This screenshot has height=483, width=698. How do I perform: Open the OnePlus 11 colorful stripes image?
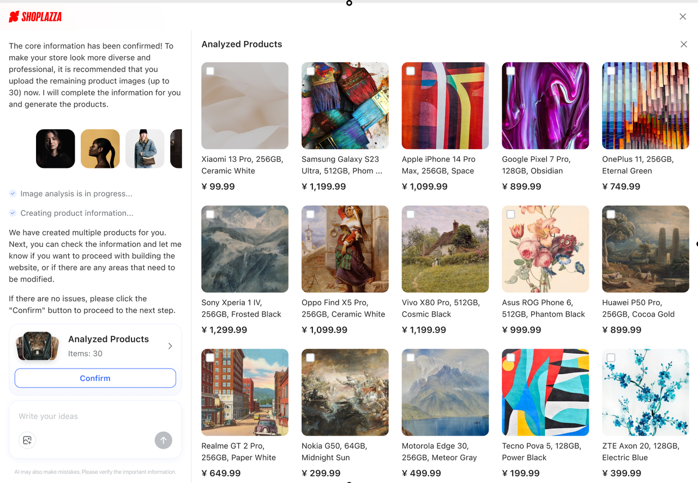tap(646, 106)
